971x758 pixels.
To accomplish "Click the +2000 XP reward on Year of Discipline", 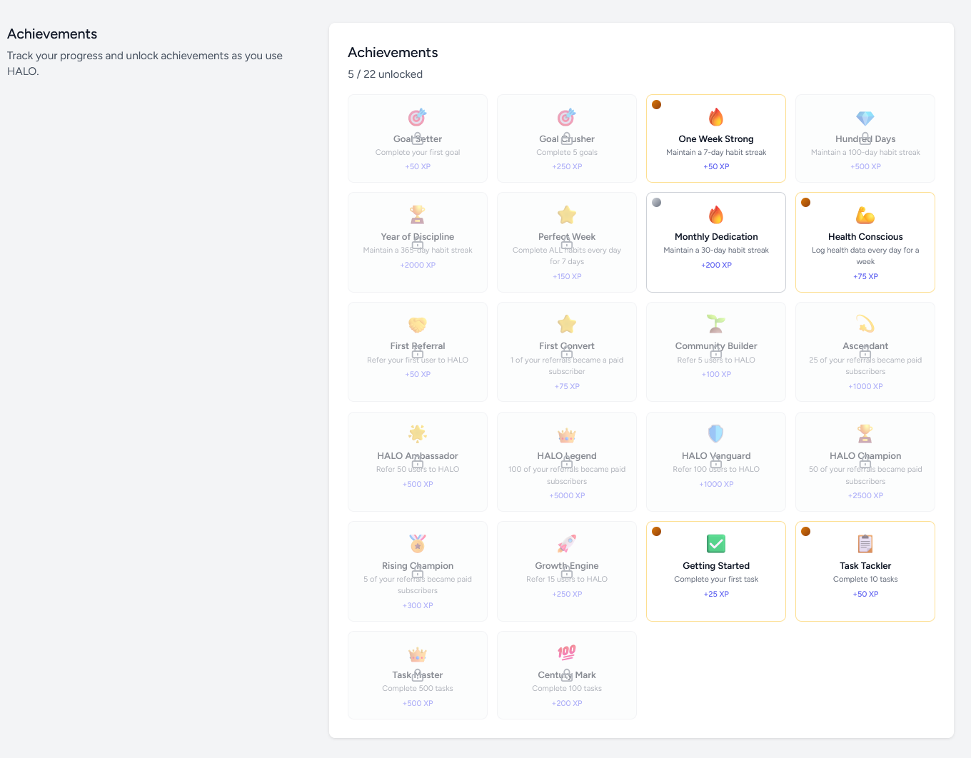I will (x=418, y=265).
